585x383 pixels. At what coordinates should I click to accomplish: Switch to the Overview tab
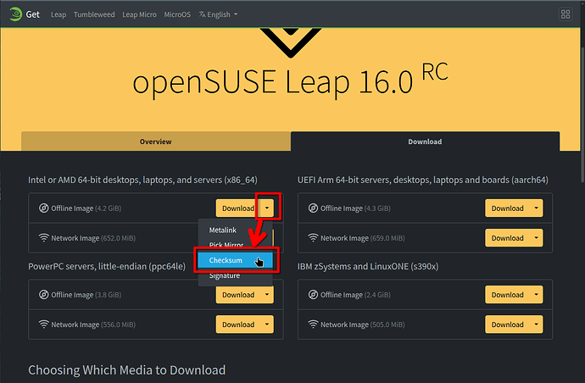tap(156, 142)
